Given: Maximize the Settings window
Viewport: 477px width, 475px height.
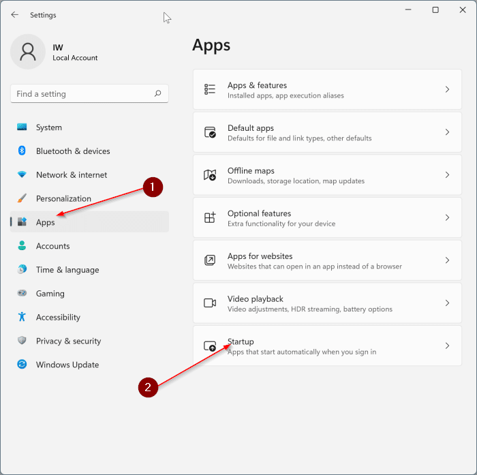Looking at the screenshot, I should click(x=435, y=10).
